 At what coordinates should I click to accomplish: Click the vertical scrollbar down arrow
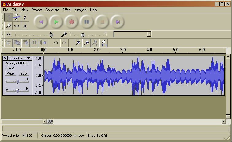(x=228, y=117)
